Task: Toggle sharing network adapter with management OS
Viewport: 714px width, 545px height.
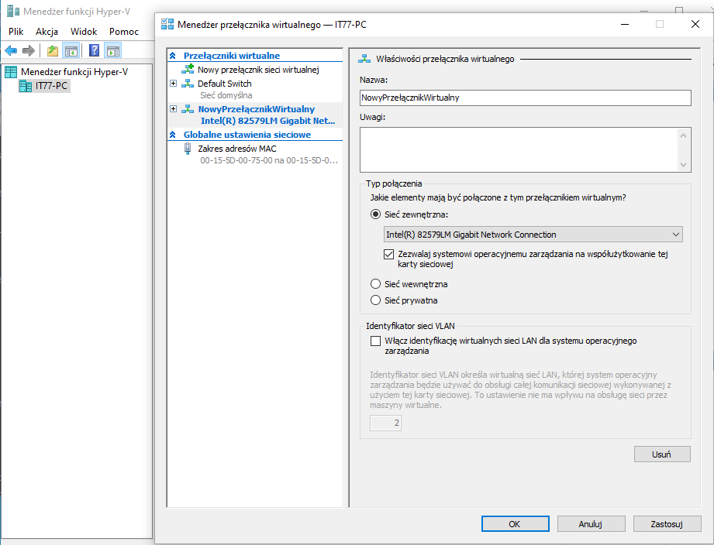Action: (390, 254)
